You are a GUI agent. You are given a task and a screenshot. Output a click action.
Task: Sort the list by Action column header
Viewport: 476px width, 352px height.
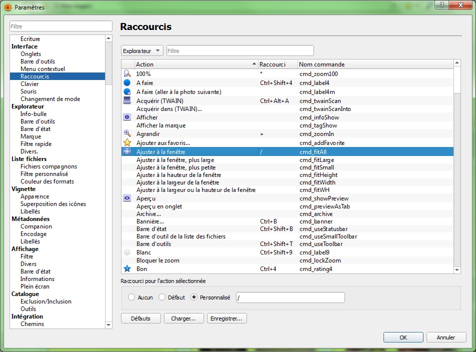click(195, 64)
